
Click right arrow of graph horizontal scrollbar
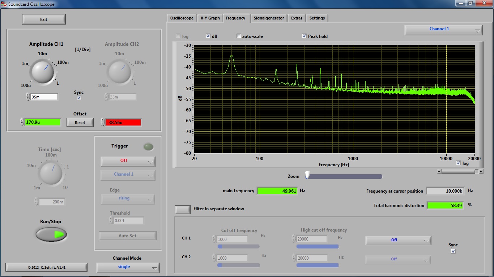(481, 172)
